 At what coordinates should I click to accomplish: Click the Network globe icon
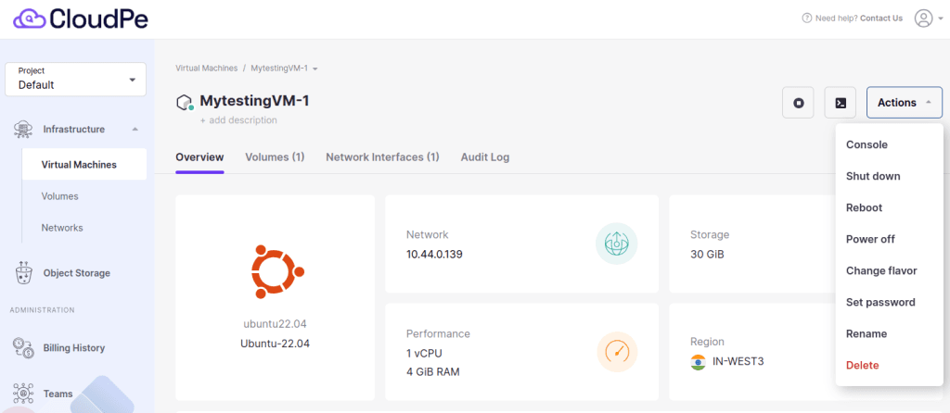[x=616, y=244]
